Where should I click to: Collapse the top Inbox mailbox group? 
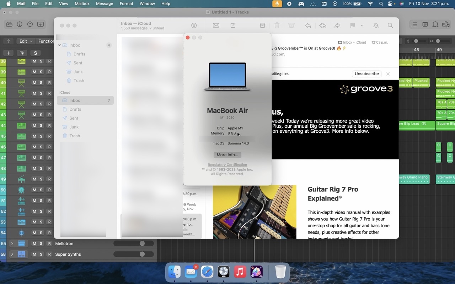(59, 45)
